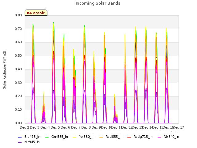The image size is (197, 148).
Task: Click the Dec 6 x-axis label
Action: pyautogui.click(x=66, y=127)
